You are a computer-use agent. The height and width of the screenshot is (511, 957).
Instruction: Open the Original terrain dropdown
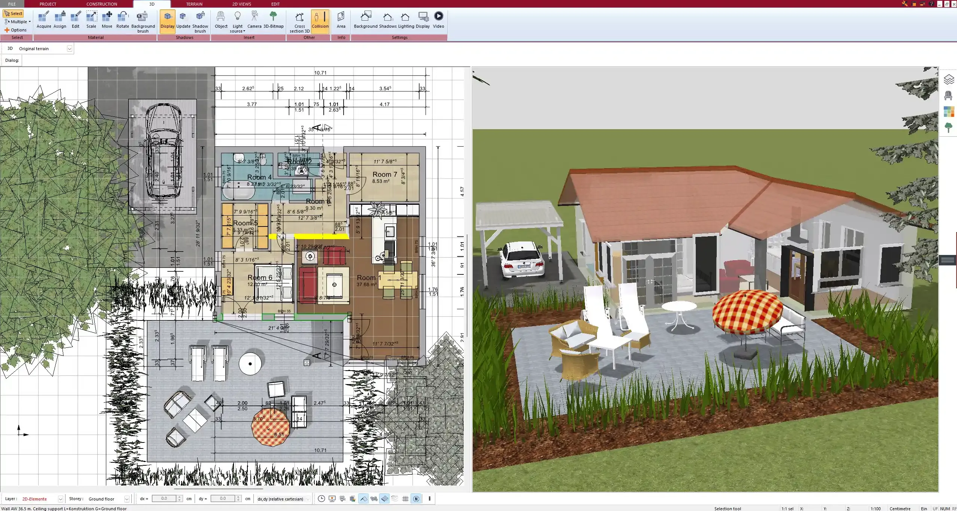point(70,48)
